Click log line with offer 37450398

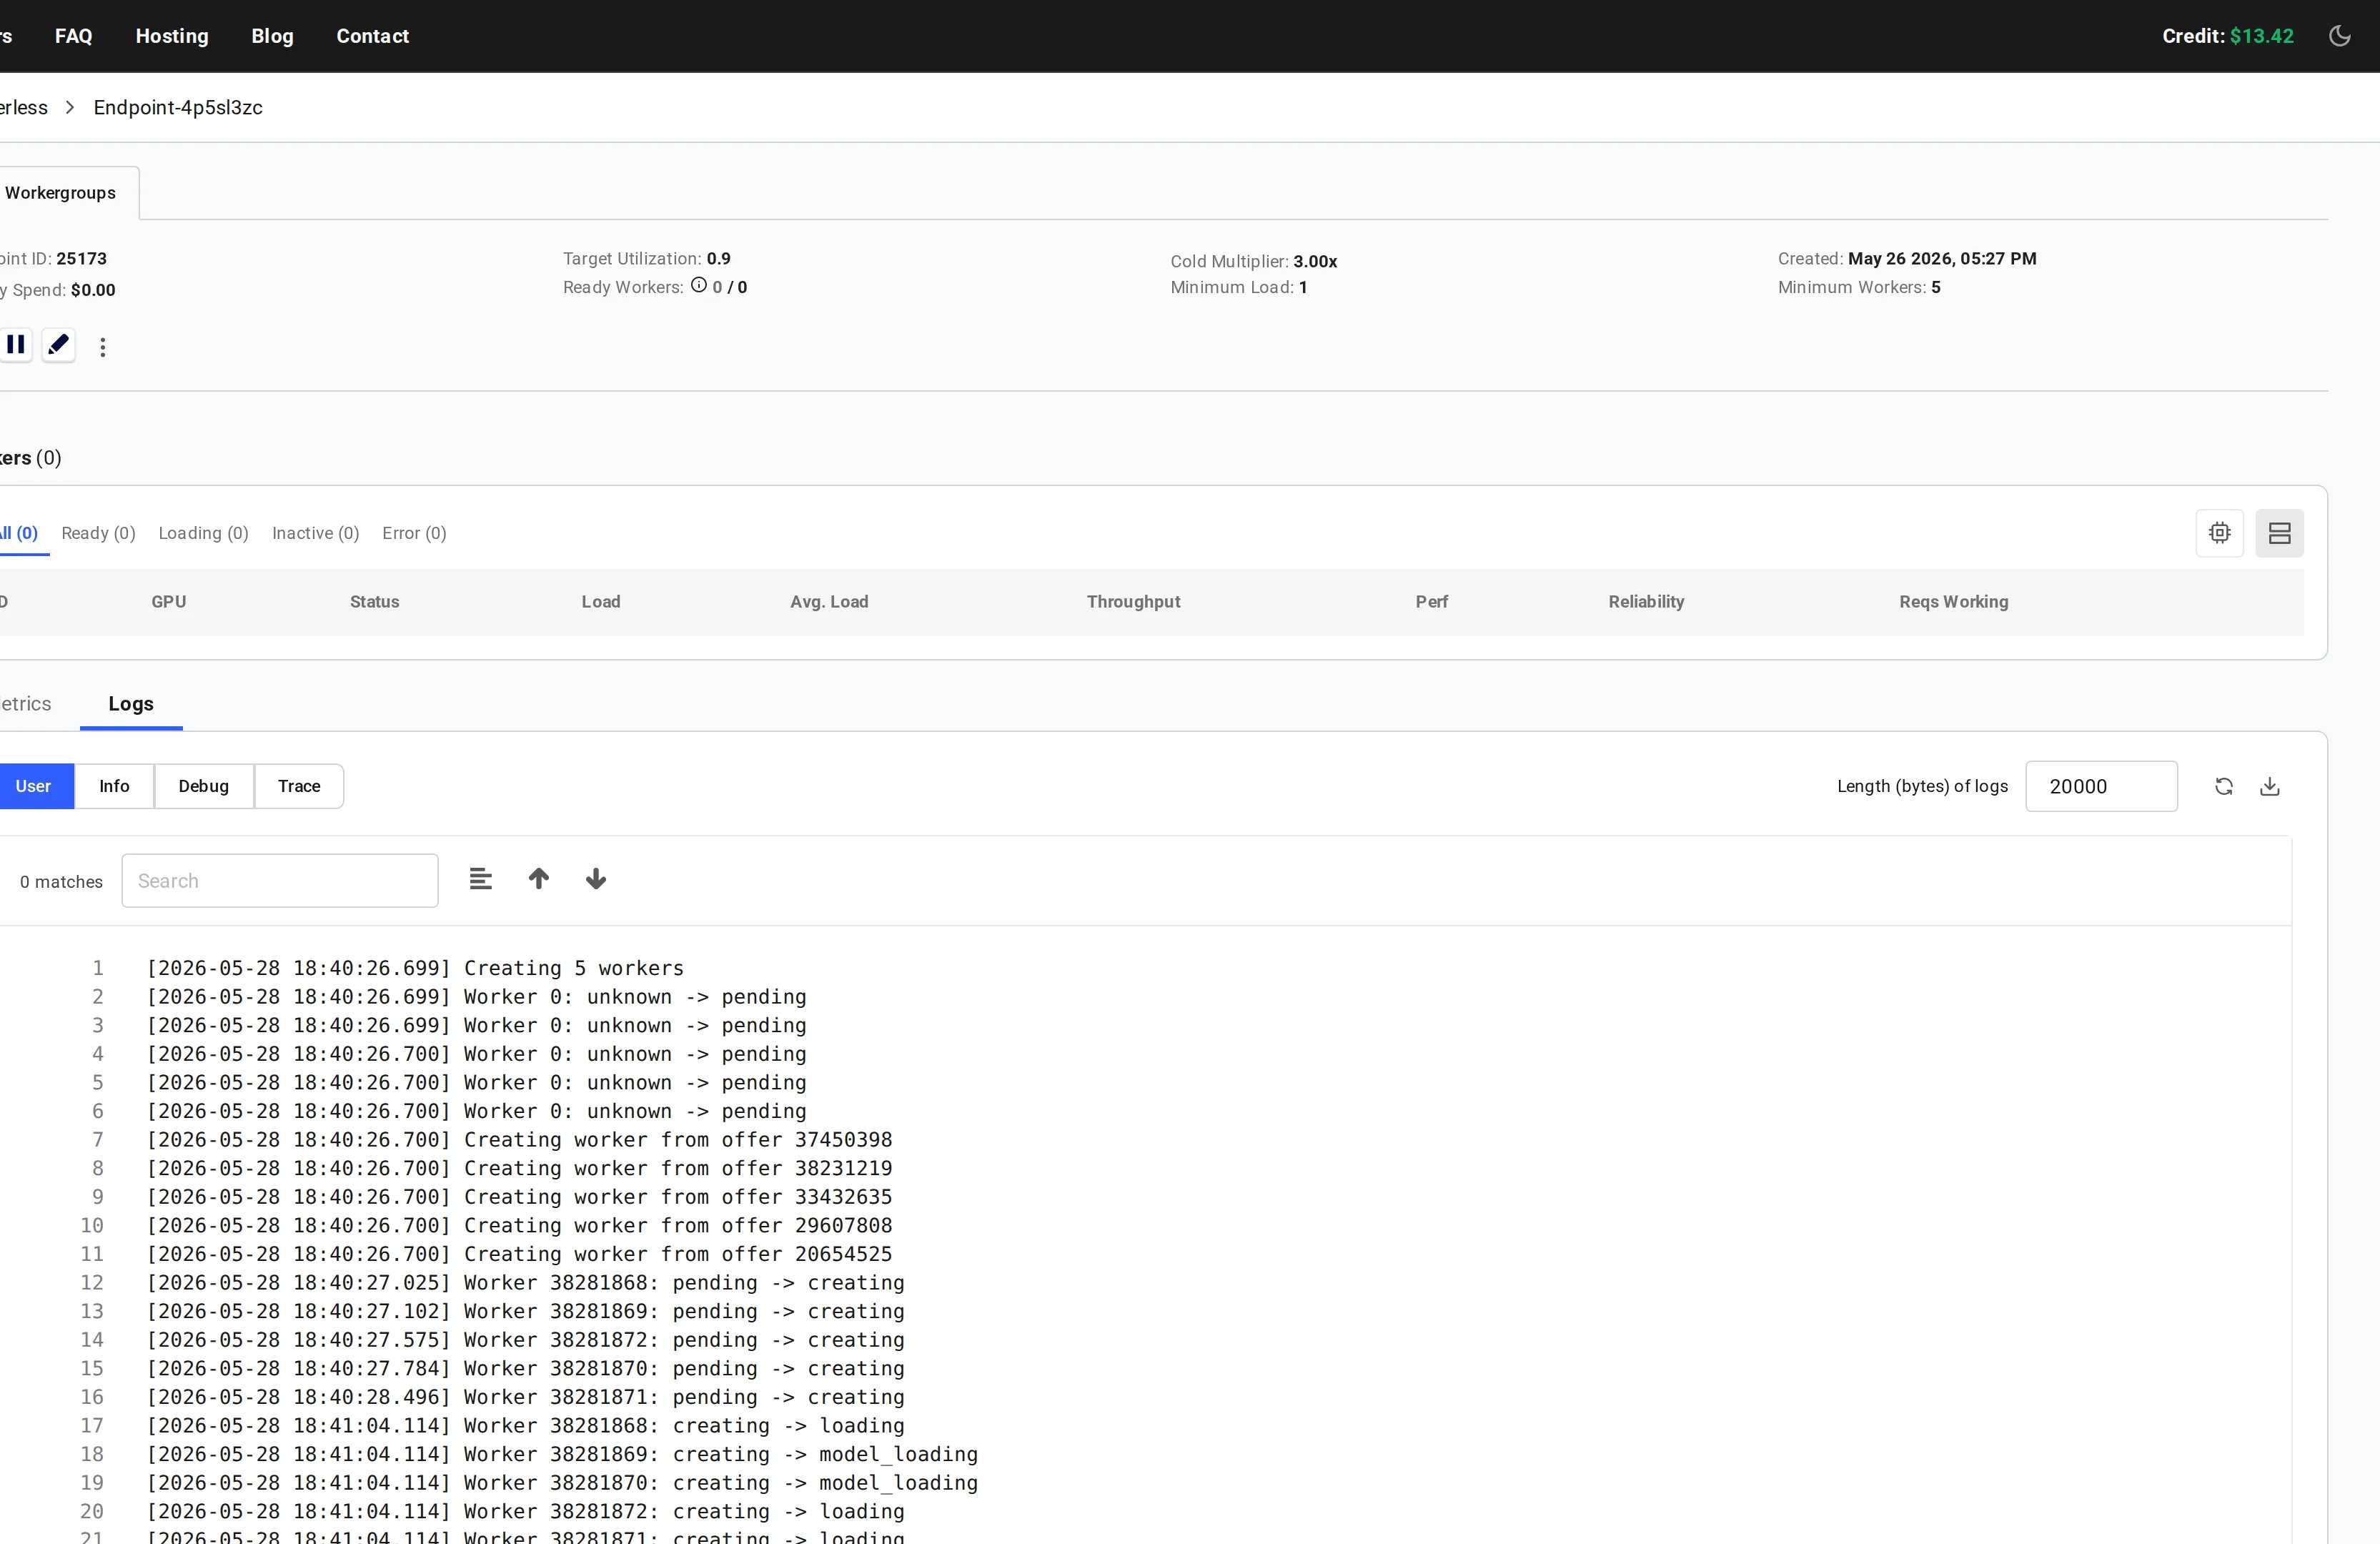519,1140
